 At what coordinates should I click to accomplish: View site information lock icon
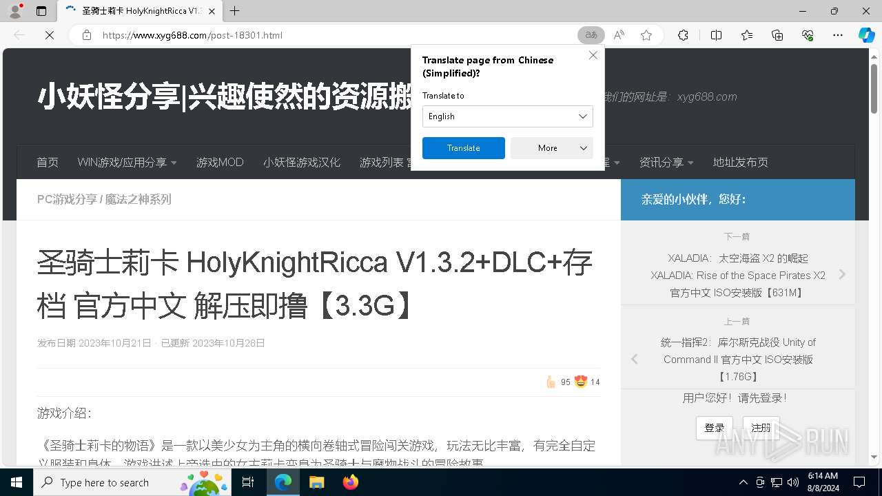click(87, 35)
